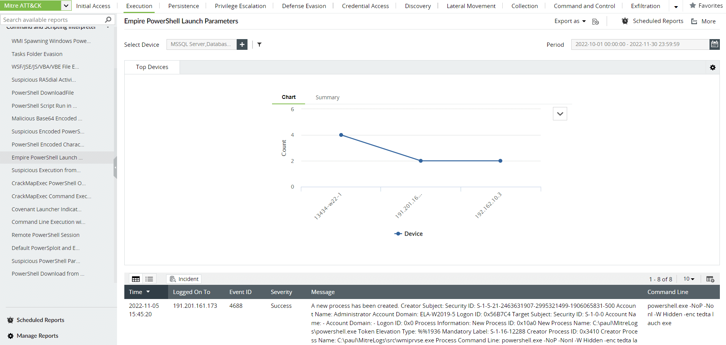Open the Privilege Escalation tab

click(x=240, y=6)
